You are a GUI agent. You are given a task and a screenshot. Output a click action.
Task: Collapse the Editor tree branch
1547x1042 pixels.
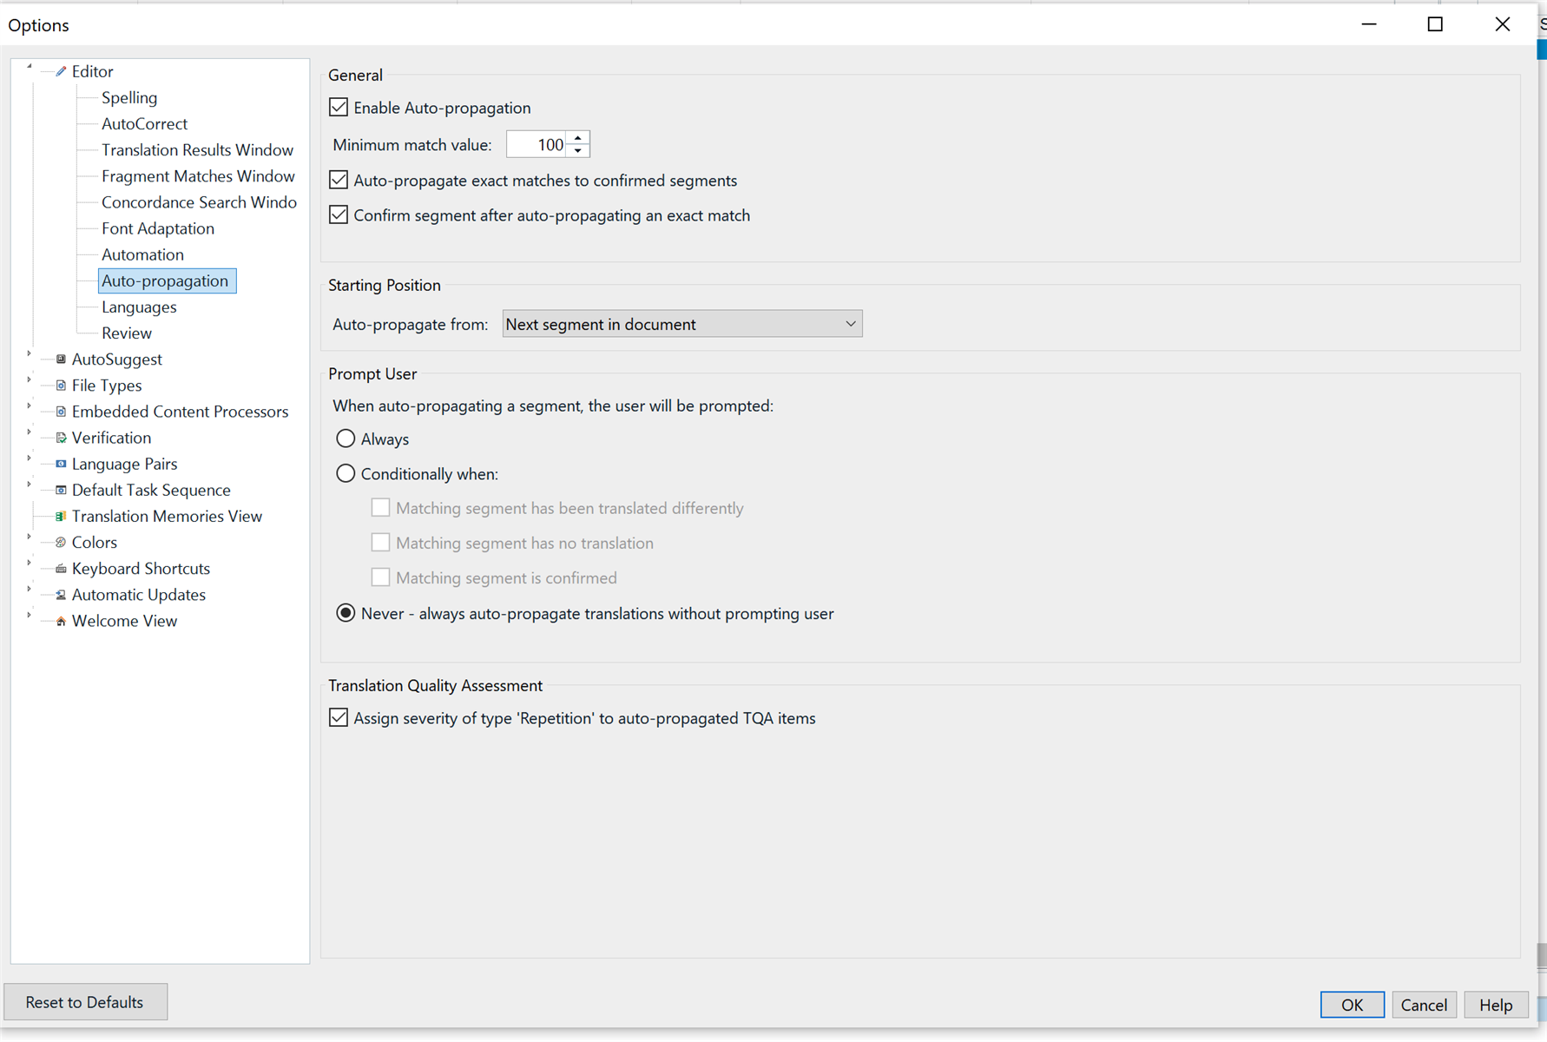[x=29, y=66]
